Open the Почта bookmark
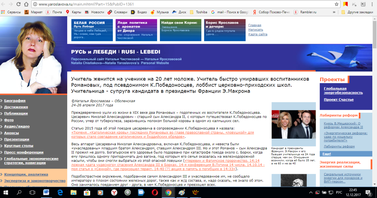377x198 pixels. [54, 12]
